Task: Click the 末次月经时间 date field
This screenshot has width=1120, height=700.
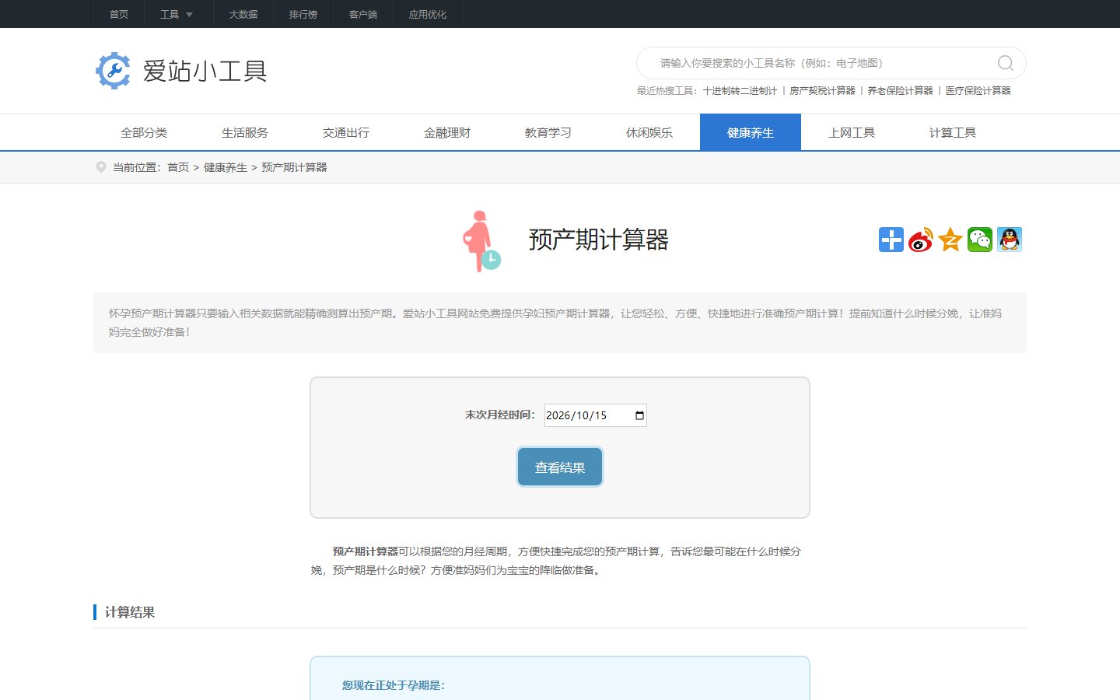Action: pyautogui.click(x=596, y=415)
